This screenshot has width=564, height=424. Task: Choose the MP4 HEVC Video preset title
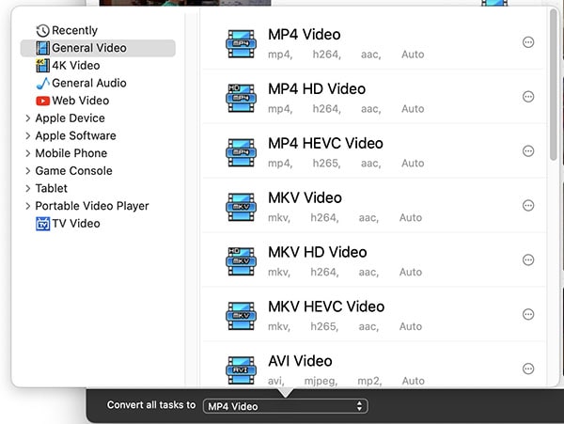[x=325, y=143]
